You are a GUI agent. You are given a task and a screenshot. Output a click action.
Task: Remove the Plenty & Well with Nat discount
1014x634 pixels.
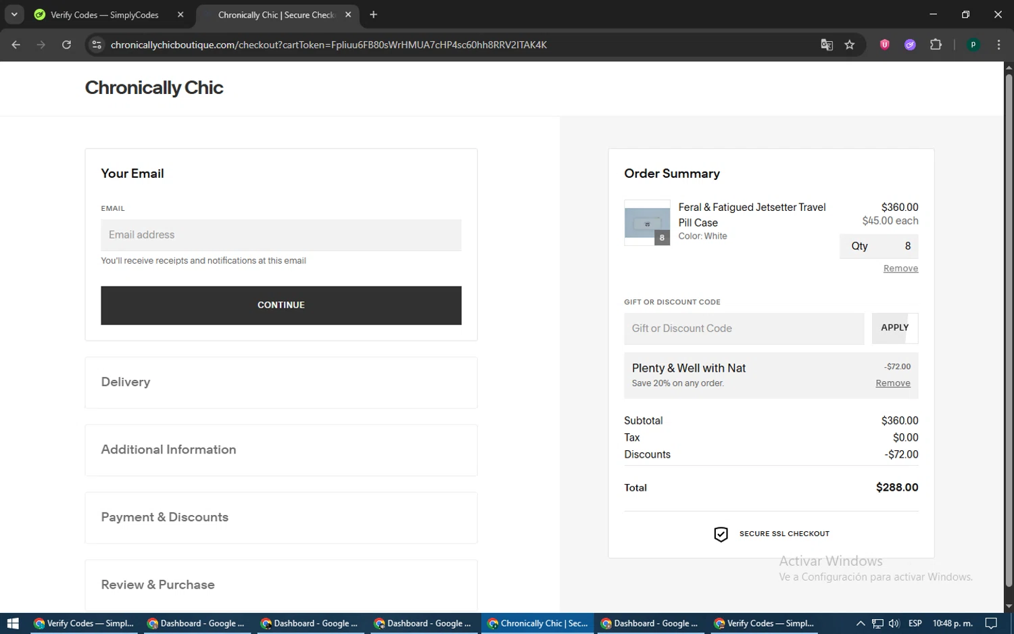click(893, 383)
